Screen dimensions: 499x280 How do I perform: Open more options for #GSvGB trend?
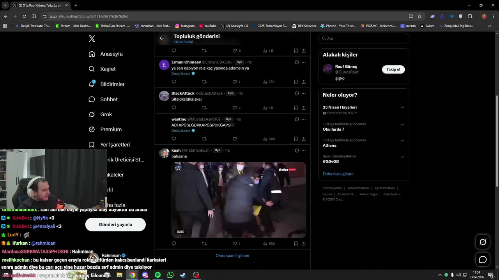[x=402, y=157]
